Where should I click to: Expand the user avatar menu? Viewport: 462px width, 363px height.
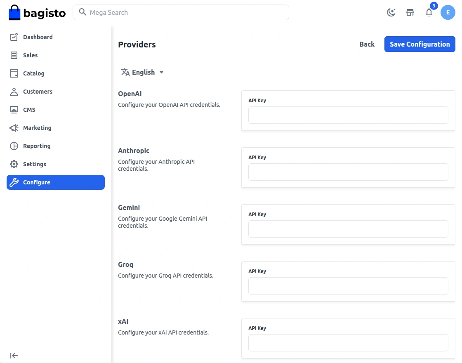point(448,12)
